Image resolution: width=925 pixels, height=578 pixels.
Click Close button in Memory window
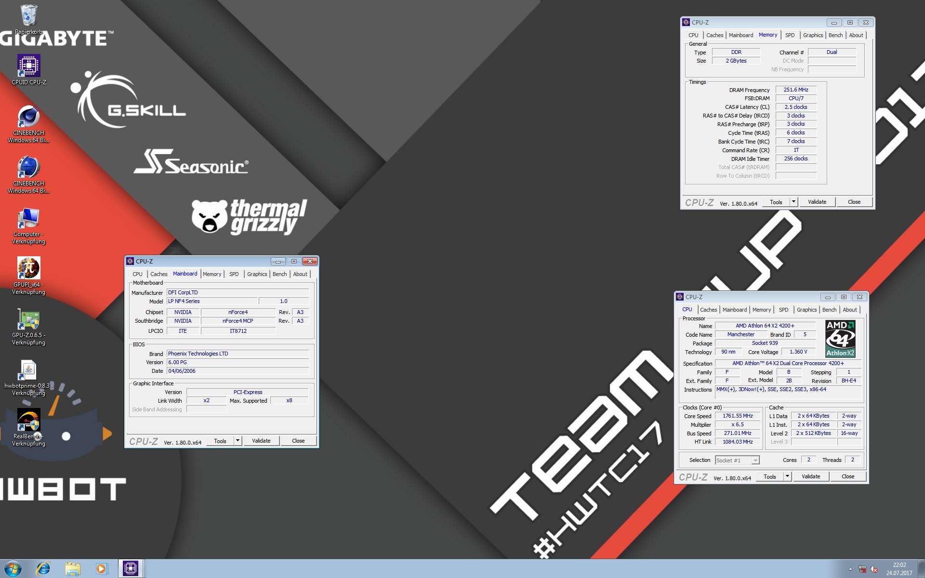tap(854, 202)
